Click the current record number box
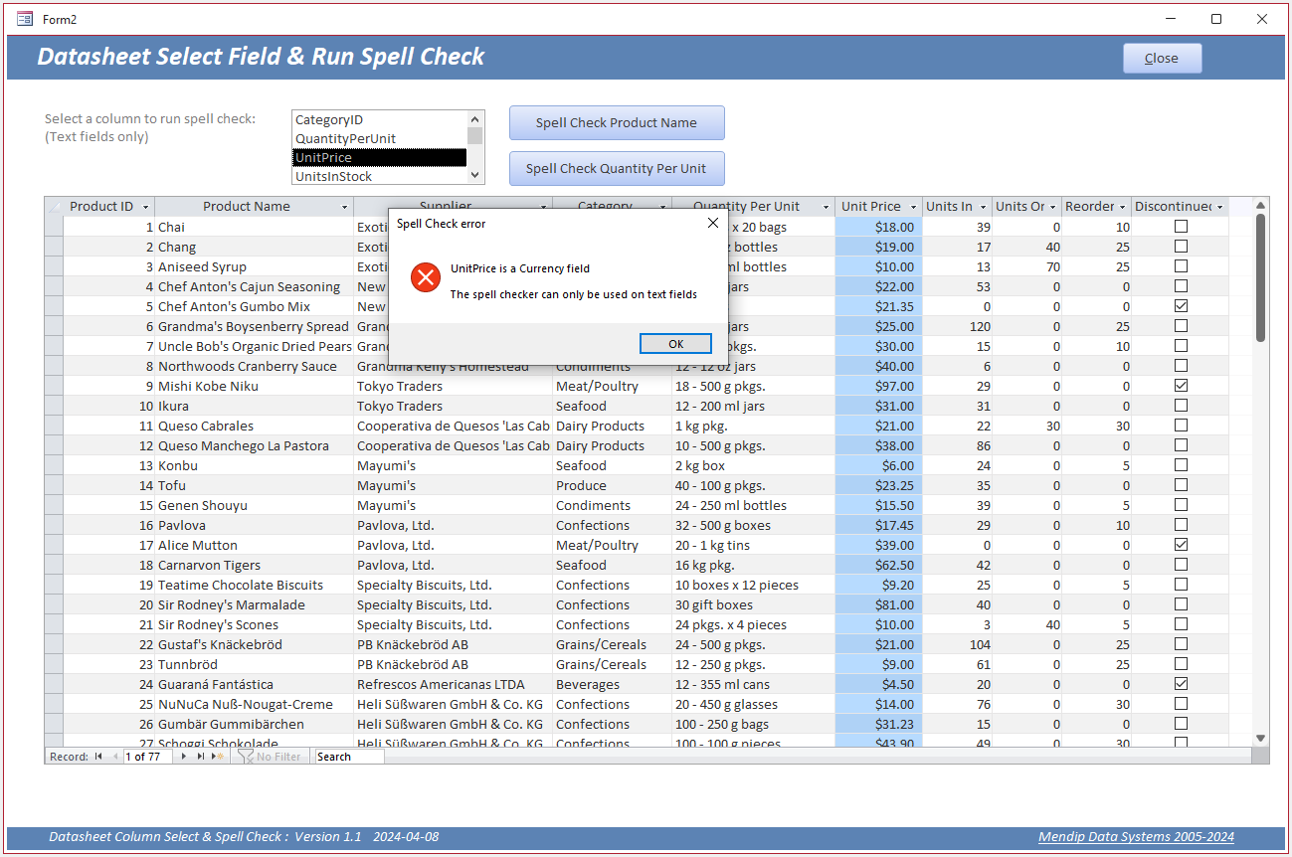Screen dimensions: 1292x857 (x=147, y=757)
